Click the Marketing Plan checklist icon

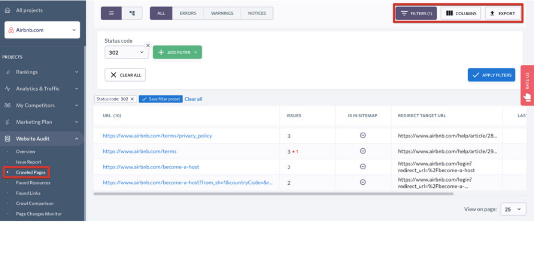(8, 122)
